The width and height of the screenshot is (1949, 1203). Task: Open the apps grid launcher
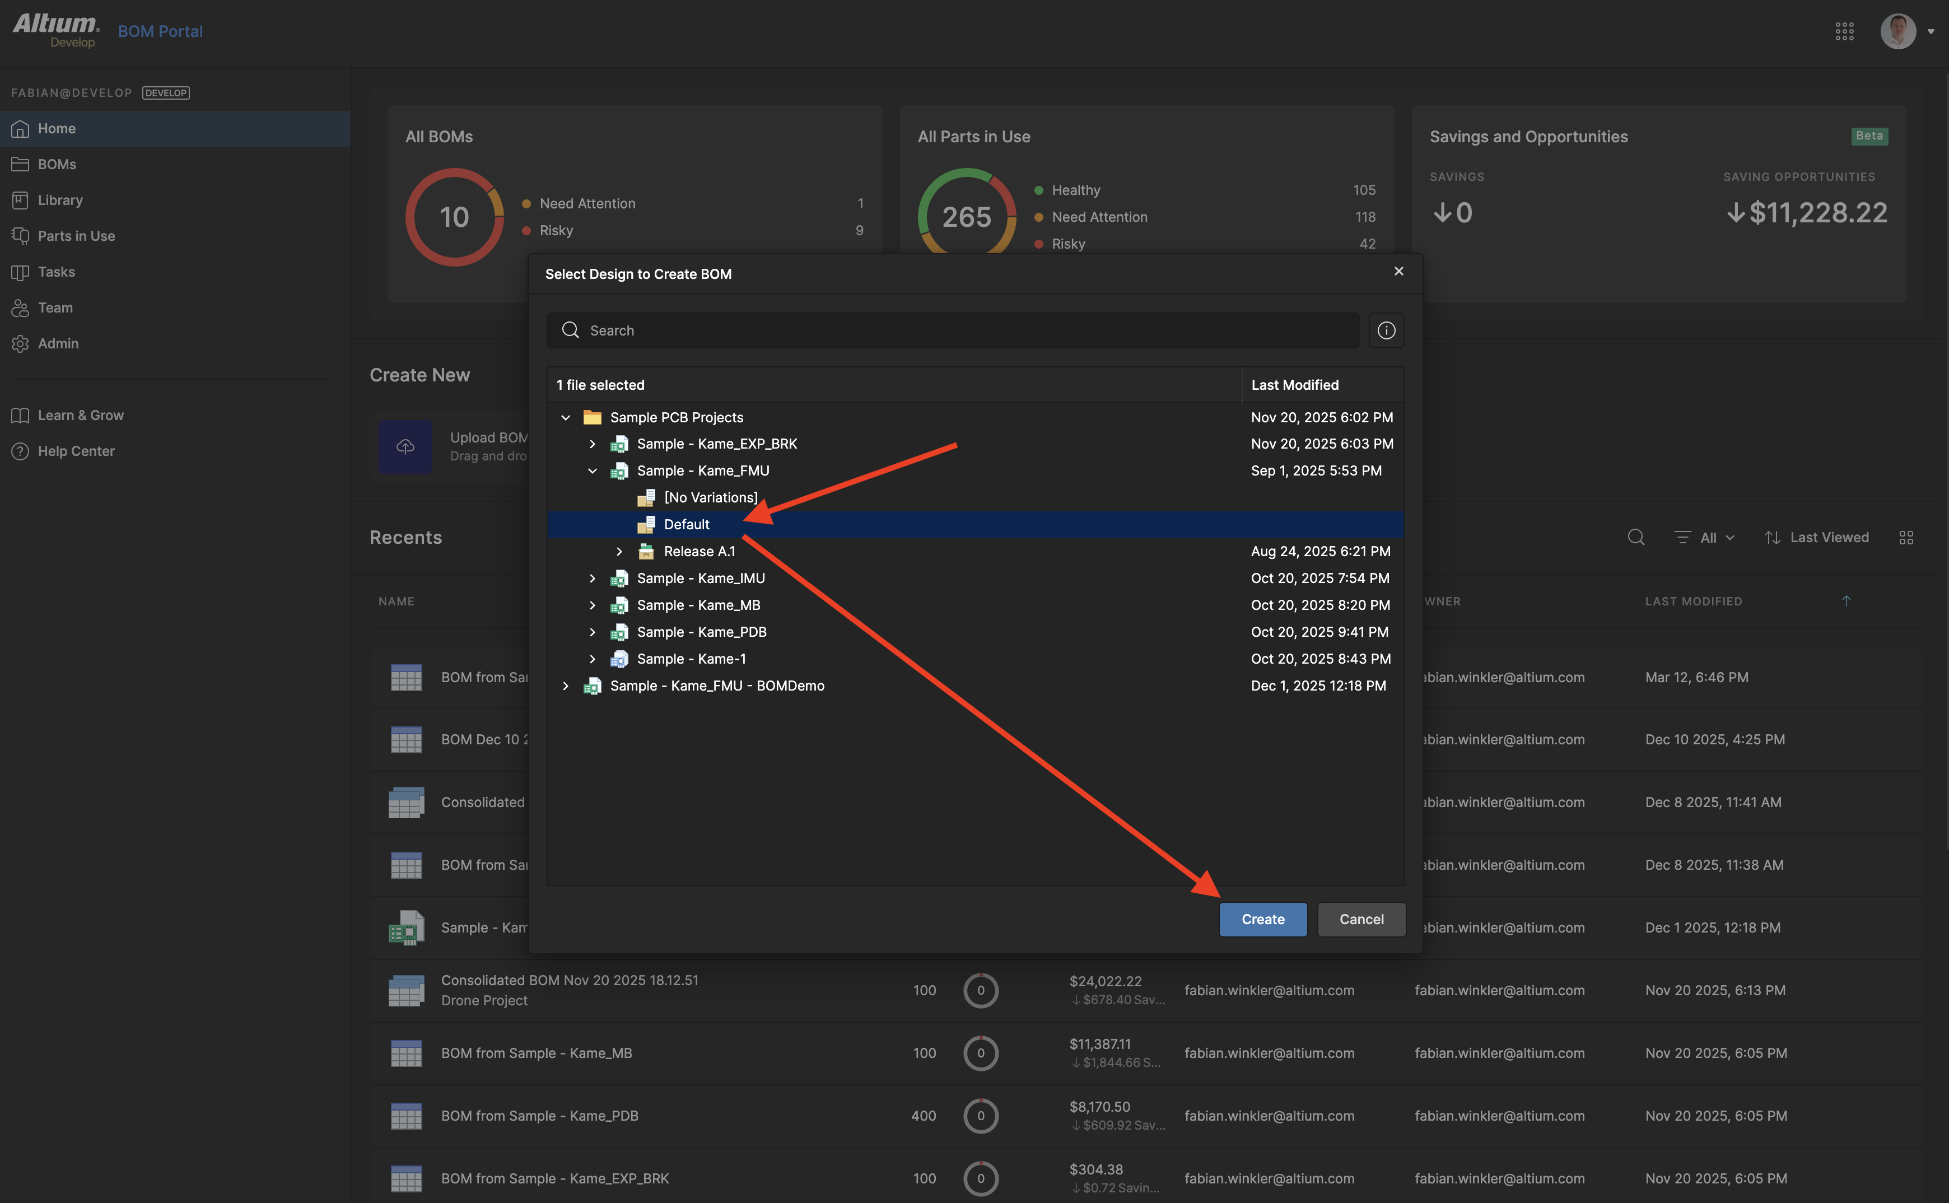[1844, 31]
